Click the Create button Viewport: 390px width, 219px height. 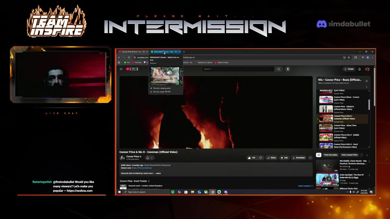tap(349, 69)
